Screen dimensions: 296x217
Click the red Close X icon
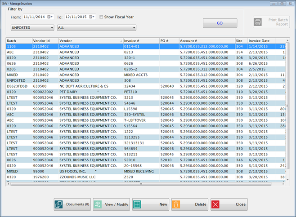pyautogui.click(x=216, y=204)
